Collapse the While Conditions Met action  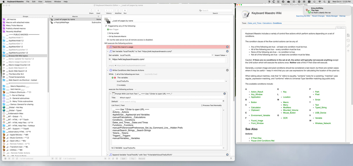coord(108,70)
